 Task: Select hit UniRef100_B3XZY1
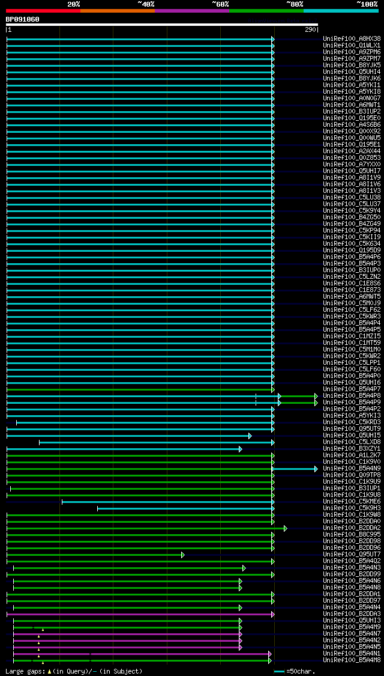pyautogui.click(x=352, y=448)
